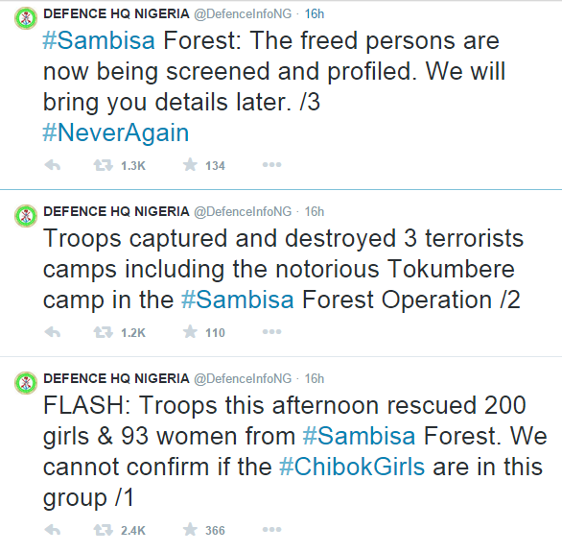Reply to the FLASH rescued girls tweet
The image size is (562, 552).
coord(53,530)
